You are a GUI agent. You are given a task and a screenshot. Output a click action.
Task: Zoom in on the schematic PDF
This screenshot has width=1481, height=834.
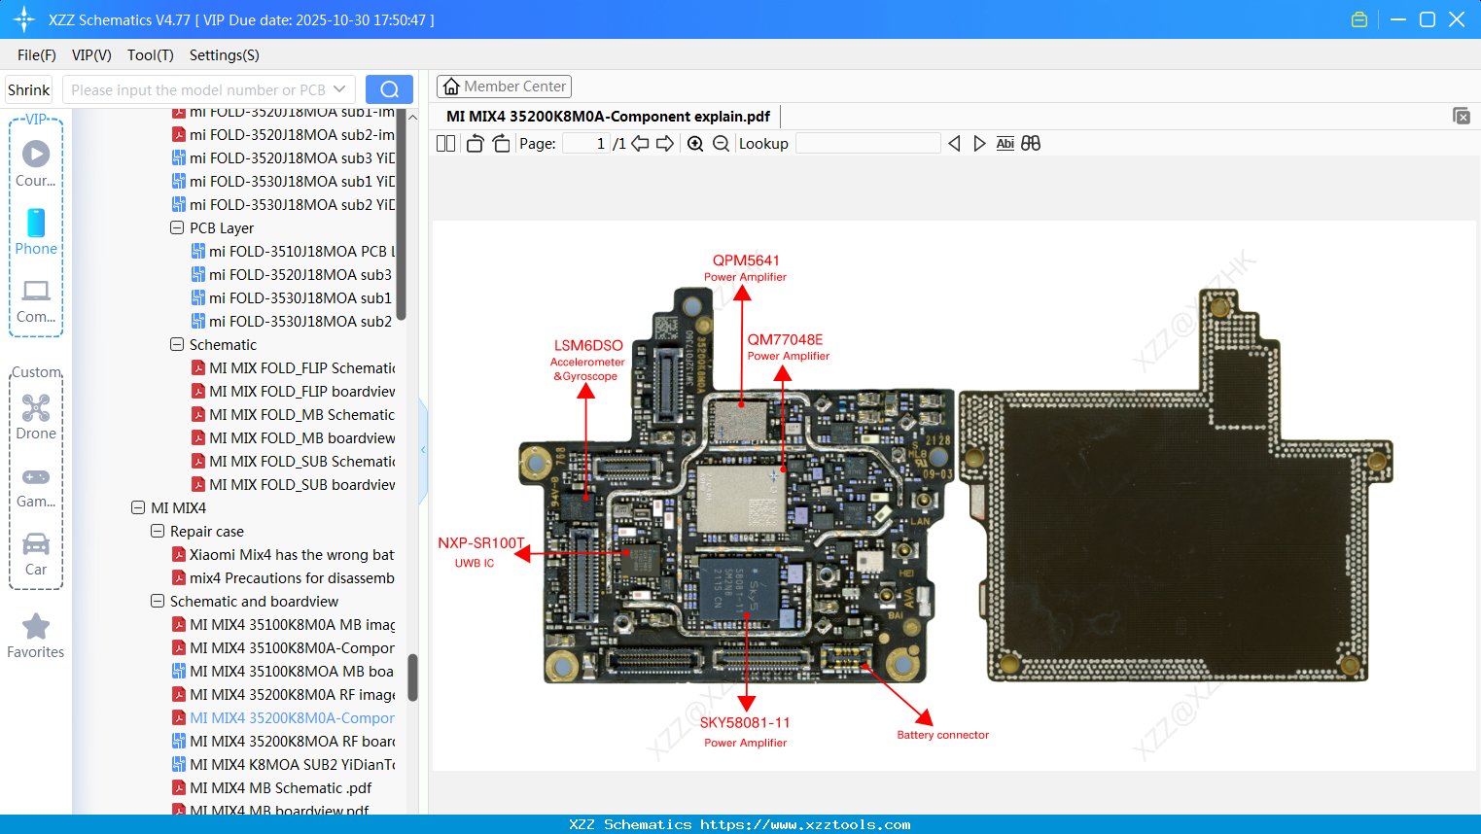(695, 143)
